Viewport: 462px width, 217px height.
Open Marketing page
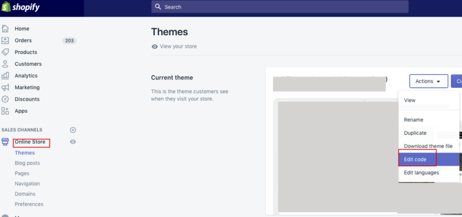(x=27, y=87)
